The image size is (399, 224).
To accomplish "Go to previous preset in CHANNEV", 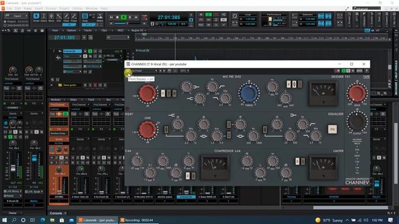I will [x=160, y=71].
